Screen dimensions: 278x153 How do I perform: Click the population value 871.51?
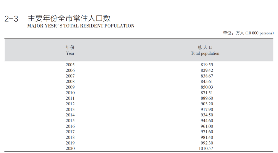click(x=207, y=93)
